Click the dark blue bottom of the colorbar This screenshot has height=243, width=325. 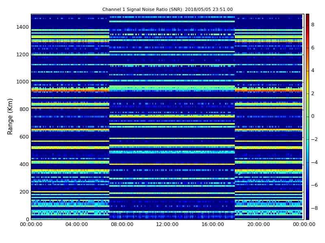(x=307, y=217)
